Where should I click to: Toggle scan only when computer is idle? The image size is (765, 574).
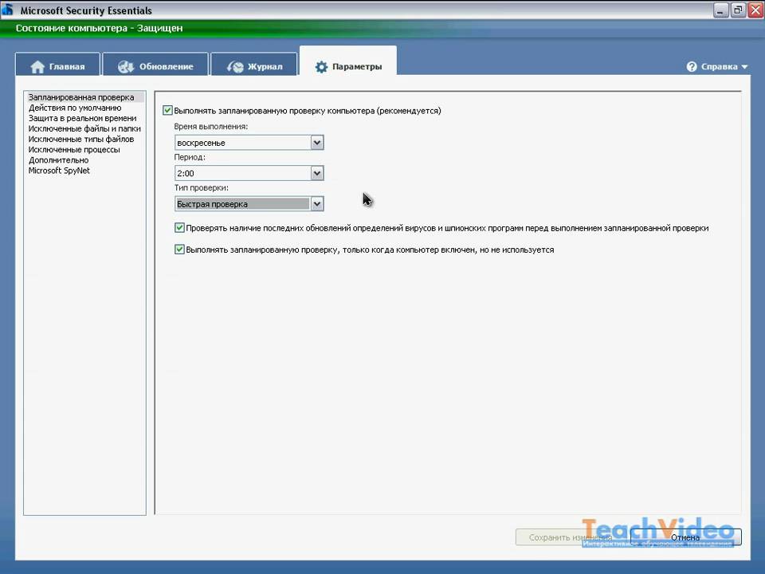pyautogui.click(x=179, y=250)
